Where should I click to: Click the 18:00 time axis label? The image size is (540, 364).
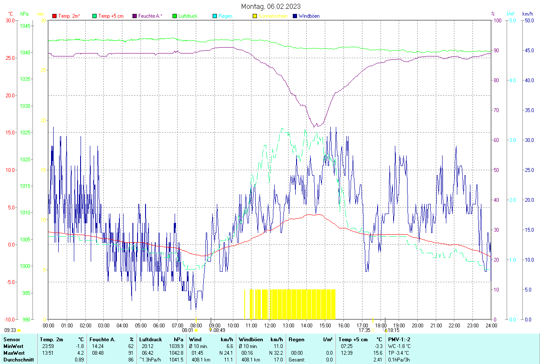[x=381, y=325]
